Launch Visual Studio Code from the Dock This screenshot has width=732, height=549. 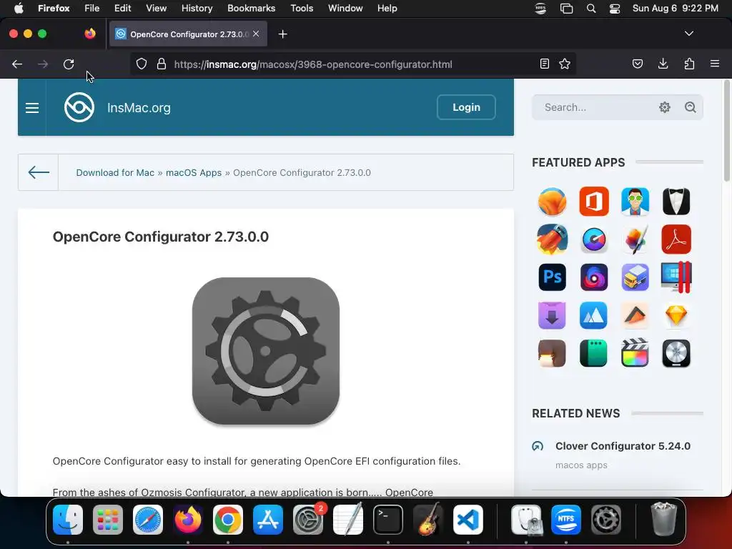pyautogui.click(x=468, y=519)
